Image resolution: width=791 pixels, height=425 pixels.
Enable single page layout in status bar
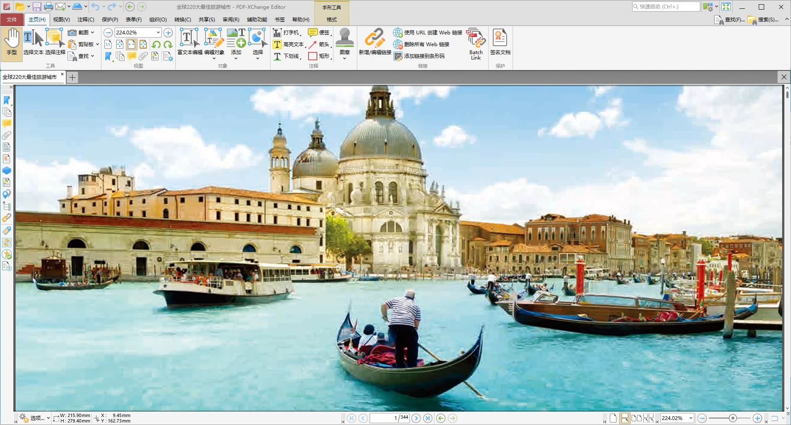(x=613, y=418)
